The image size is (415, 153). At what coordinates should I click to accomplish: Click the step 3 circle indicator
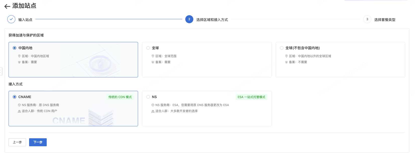[x=367, y=19]
